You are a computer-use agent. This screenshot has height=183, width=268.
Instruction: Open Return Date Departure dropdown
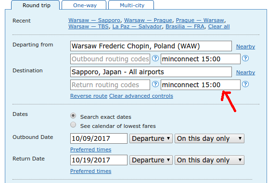pos(151,160)
